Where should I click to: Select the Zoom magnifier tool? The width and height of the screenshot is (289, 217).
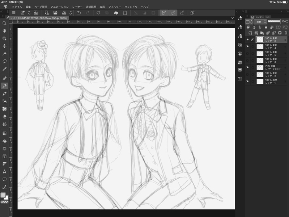4,23
